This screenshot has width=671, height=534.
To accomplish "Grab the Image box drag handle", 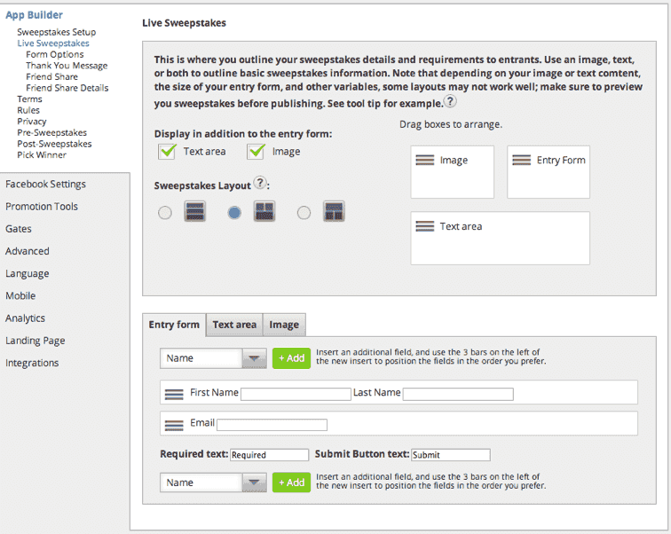I will (425, 161).
